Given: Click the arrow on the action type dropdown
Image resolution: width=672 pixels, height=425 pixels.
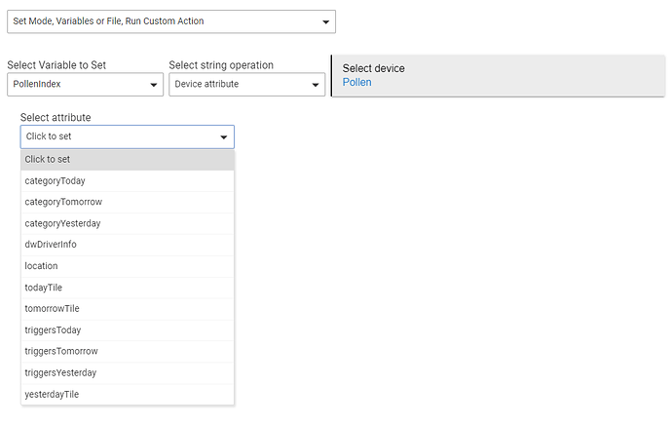Looking at the screenshot, I should coord(325,21).
